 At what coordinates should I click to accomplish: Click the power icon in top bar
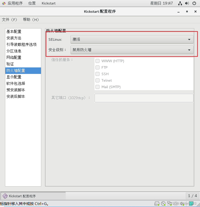(x=194, y=3)
